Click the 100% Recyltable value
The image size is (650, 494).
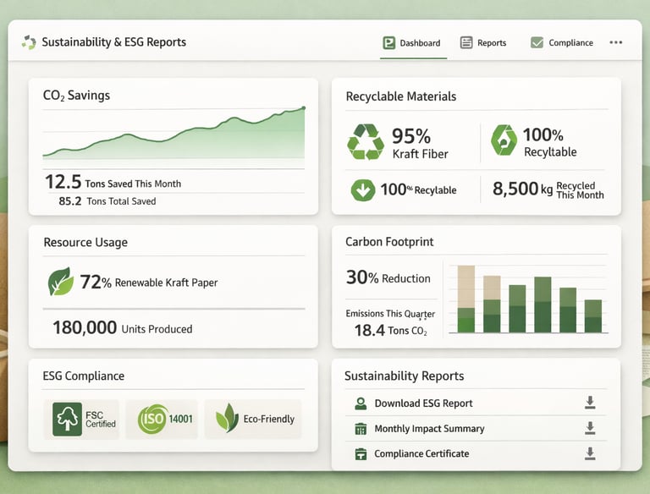click(x=549, y=142)
